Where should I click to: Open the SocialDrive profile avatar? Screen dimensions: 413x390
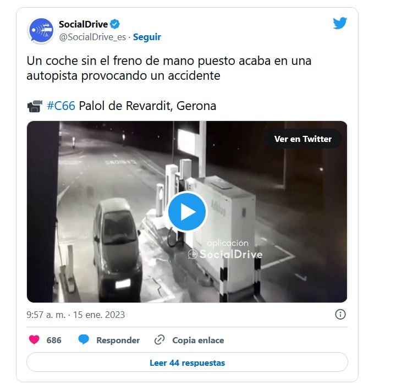tap(41, 30)
